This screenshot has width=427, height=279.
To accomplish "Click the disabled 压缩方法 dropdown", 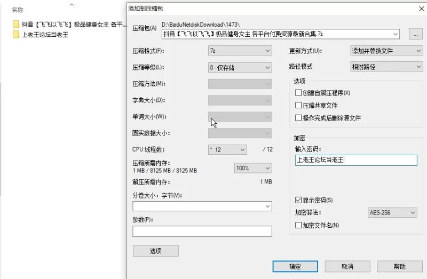I will 240,84.
